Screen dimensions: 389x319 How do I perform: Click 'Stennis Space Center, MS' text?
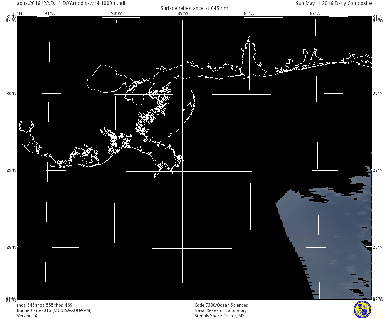tap(219, 316)
